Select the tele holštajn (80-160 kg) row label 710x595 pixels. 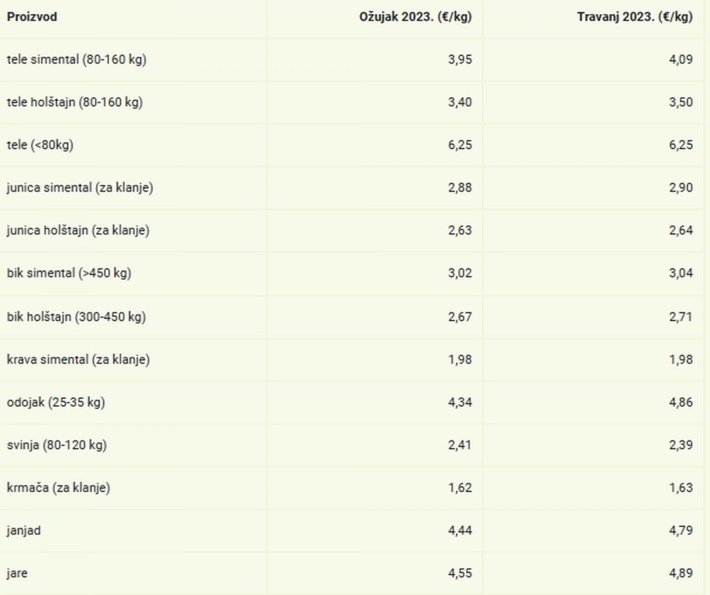tap(75, 102)
